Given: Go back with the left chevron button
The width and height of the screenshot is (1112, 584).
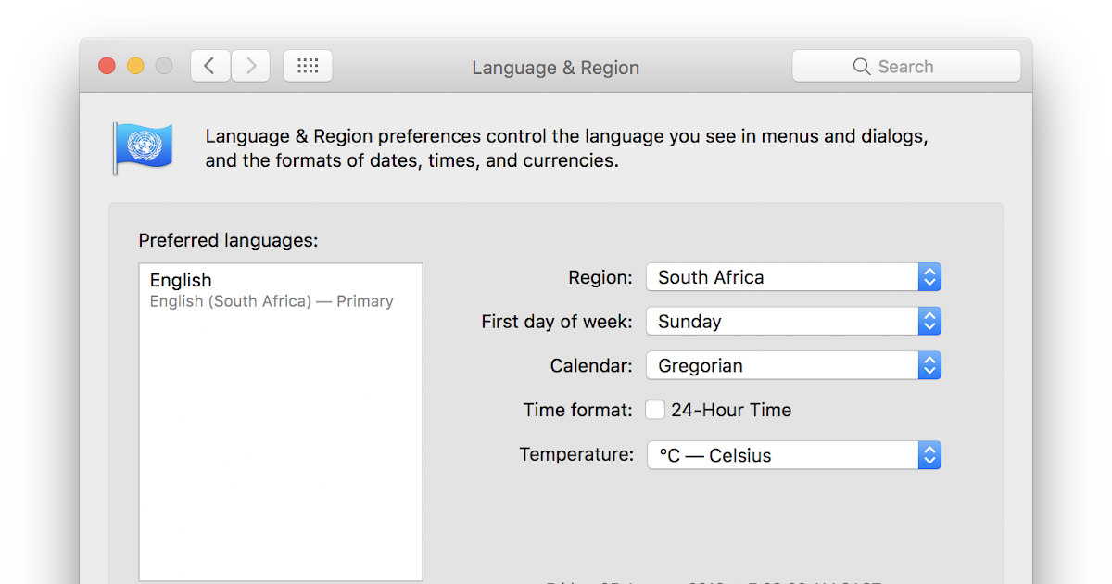Looking at the screenshot, I should (210, 66).
